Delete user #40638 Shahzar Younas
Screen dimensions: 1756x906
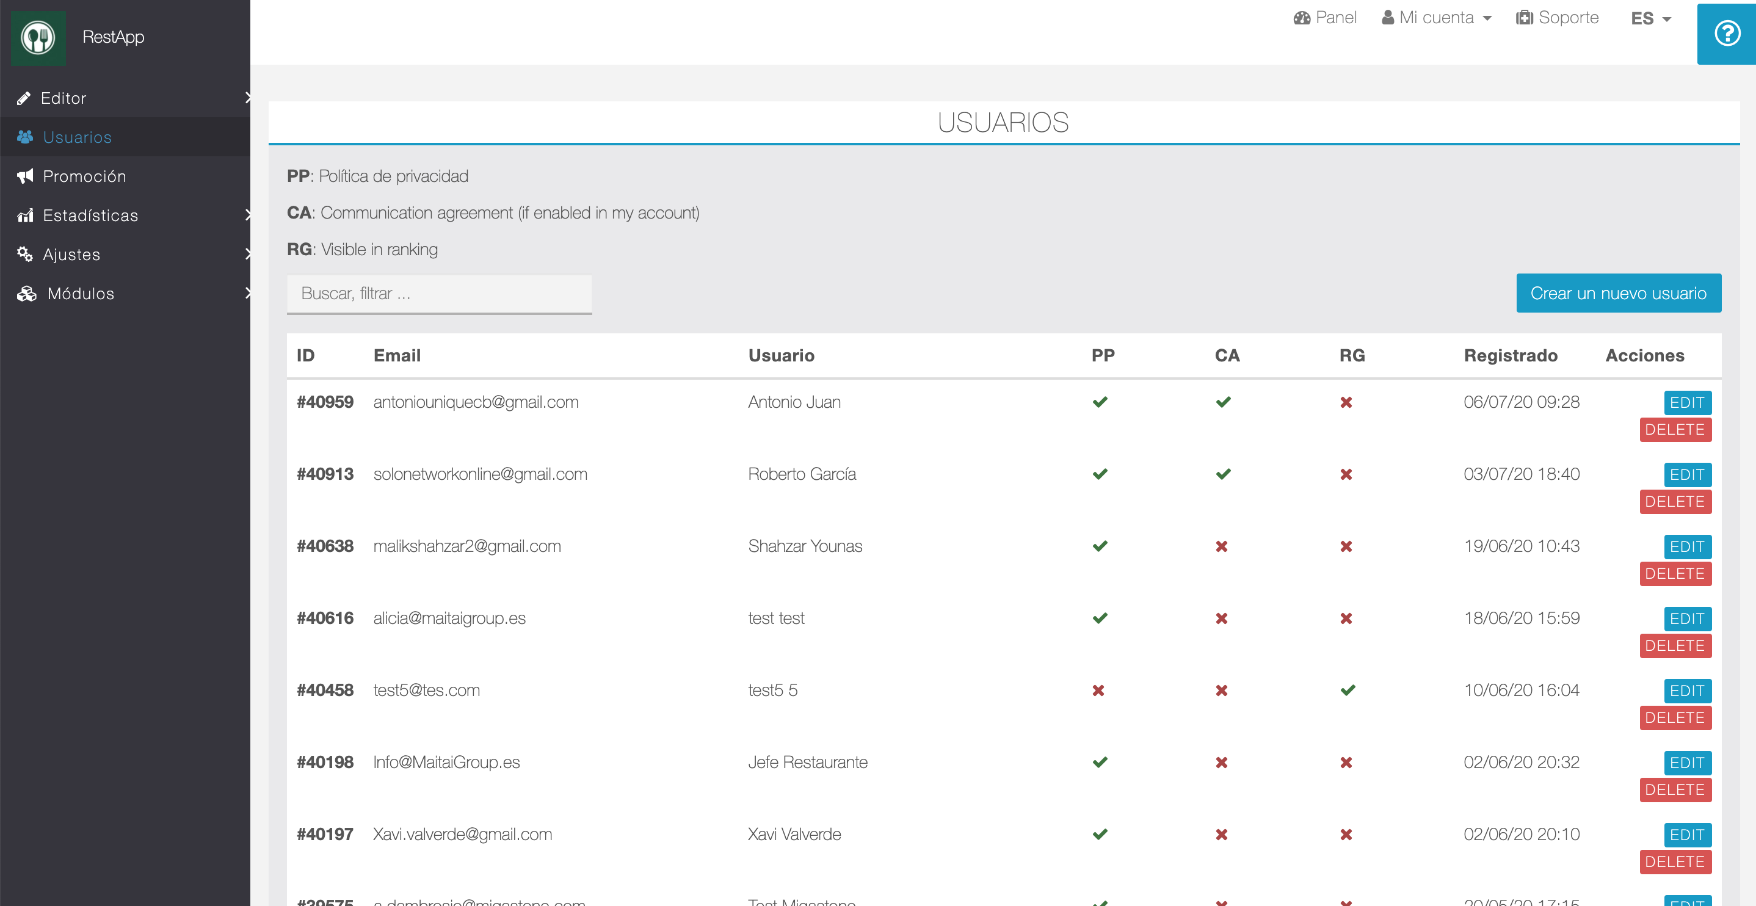pyautogui.click(x=1675, y=573)
